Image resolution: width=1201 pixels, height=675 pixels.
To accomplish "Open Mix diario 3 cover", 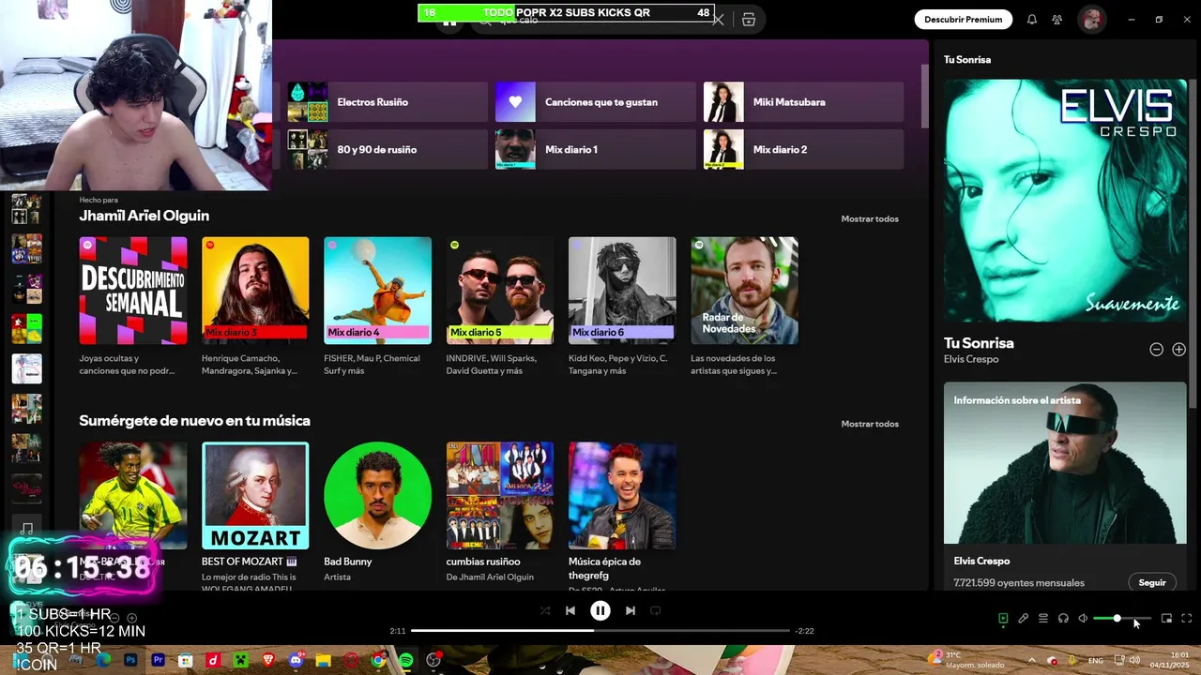I will pos(255,291).
